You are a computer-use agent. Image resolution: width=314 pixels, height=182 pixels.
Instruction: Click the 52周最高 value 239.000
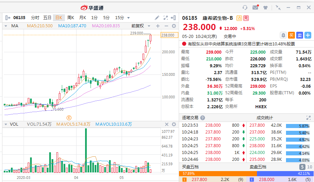click(x=258, y=86)
